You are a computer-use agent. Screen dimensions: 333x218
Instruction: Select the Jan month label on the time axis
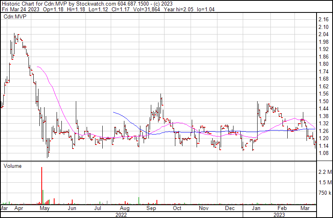256,208
